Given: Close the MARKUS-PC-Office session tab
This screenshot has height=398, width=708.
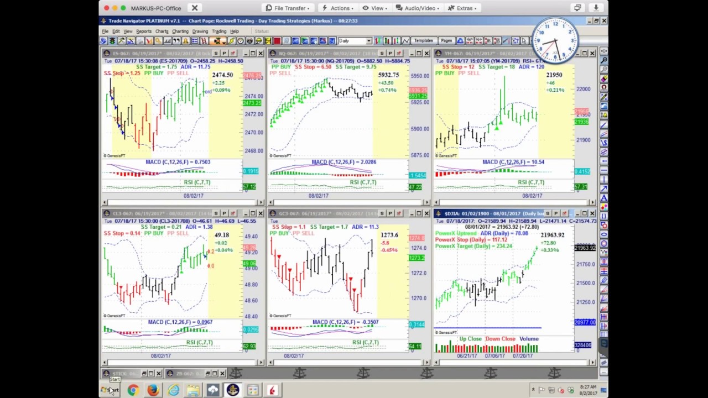Looking at the screenshot, I should point(195,8).
